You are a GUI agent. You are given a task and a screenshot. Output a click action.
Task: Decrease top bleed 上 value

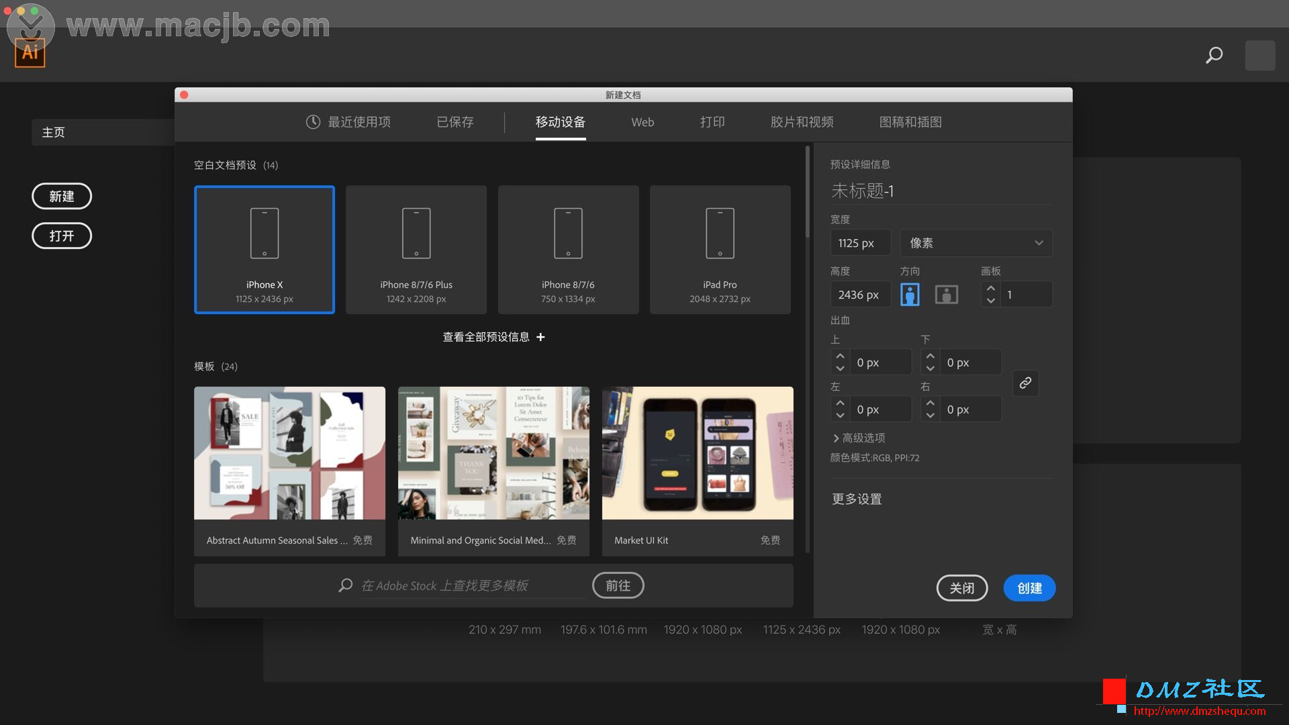tap(840, 369)
